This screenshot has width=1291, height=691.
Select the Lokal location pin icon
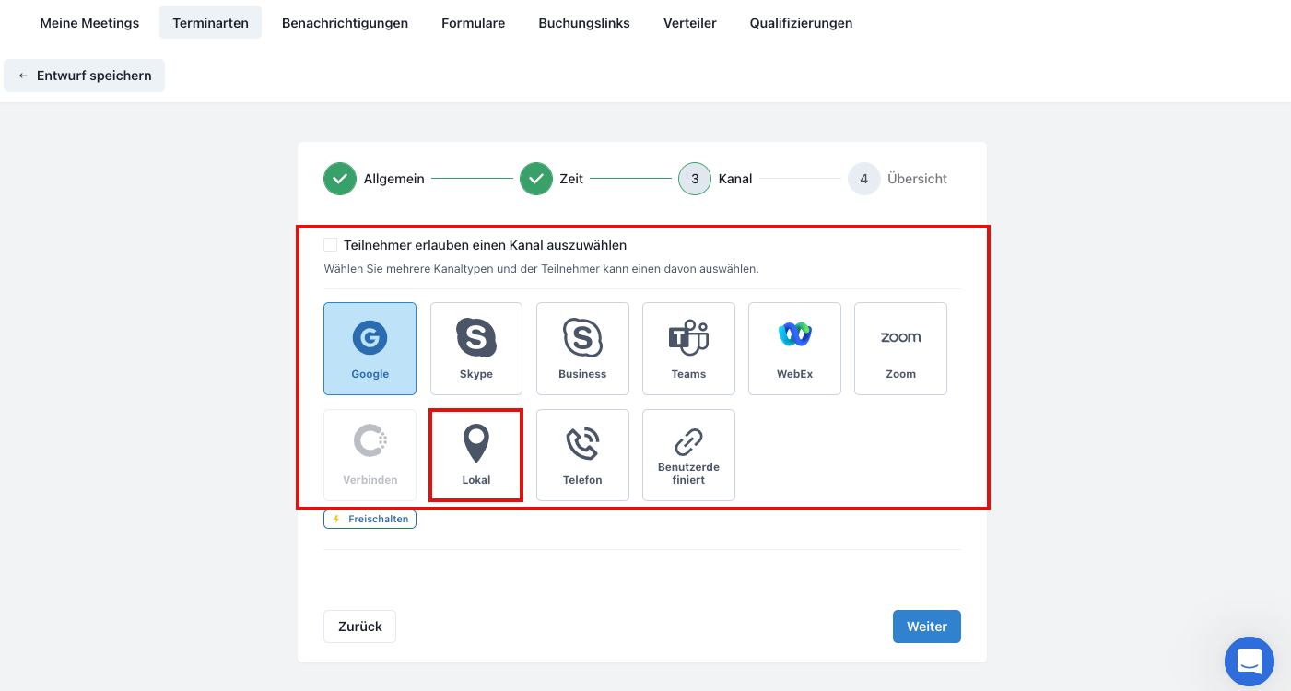tap(476, 444)
